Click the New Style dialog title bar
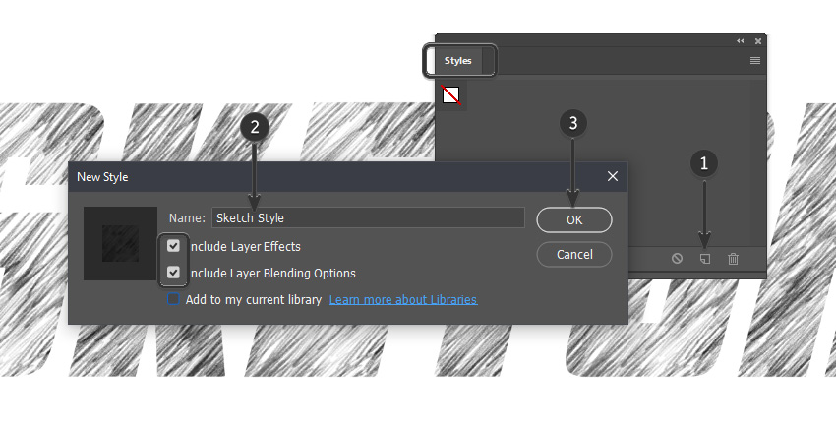 [347, 176]
